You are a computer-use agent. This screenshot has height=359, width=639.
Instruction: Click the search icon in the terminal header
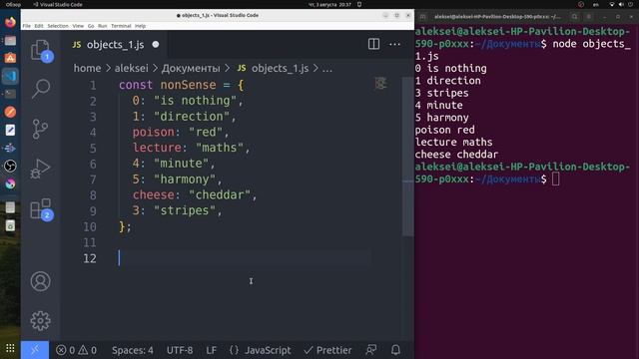574,17
